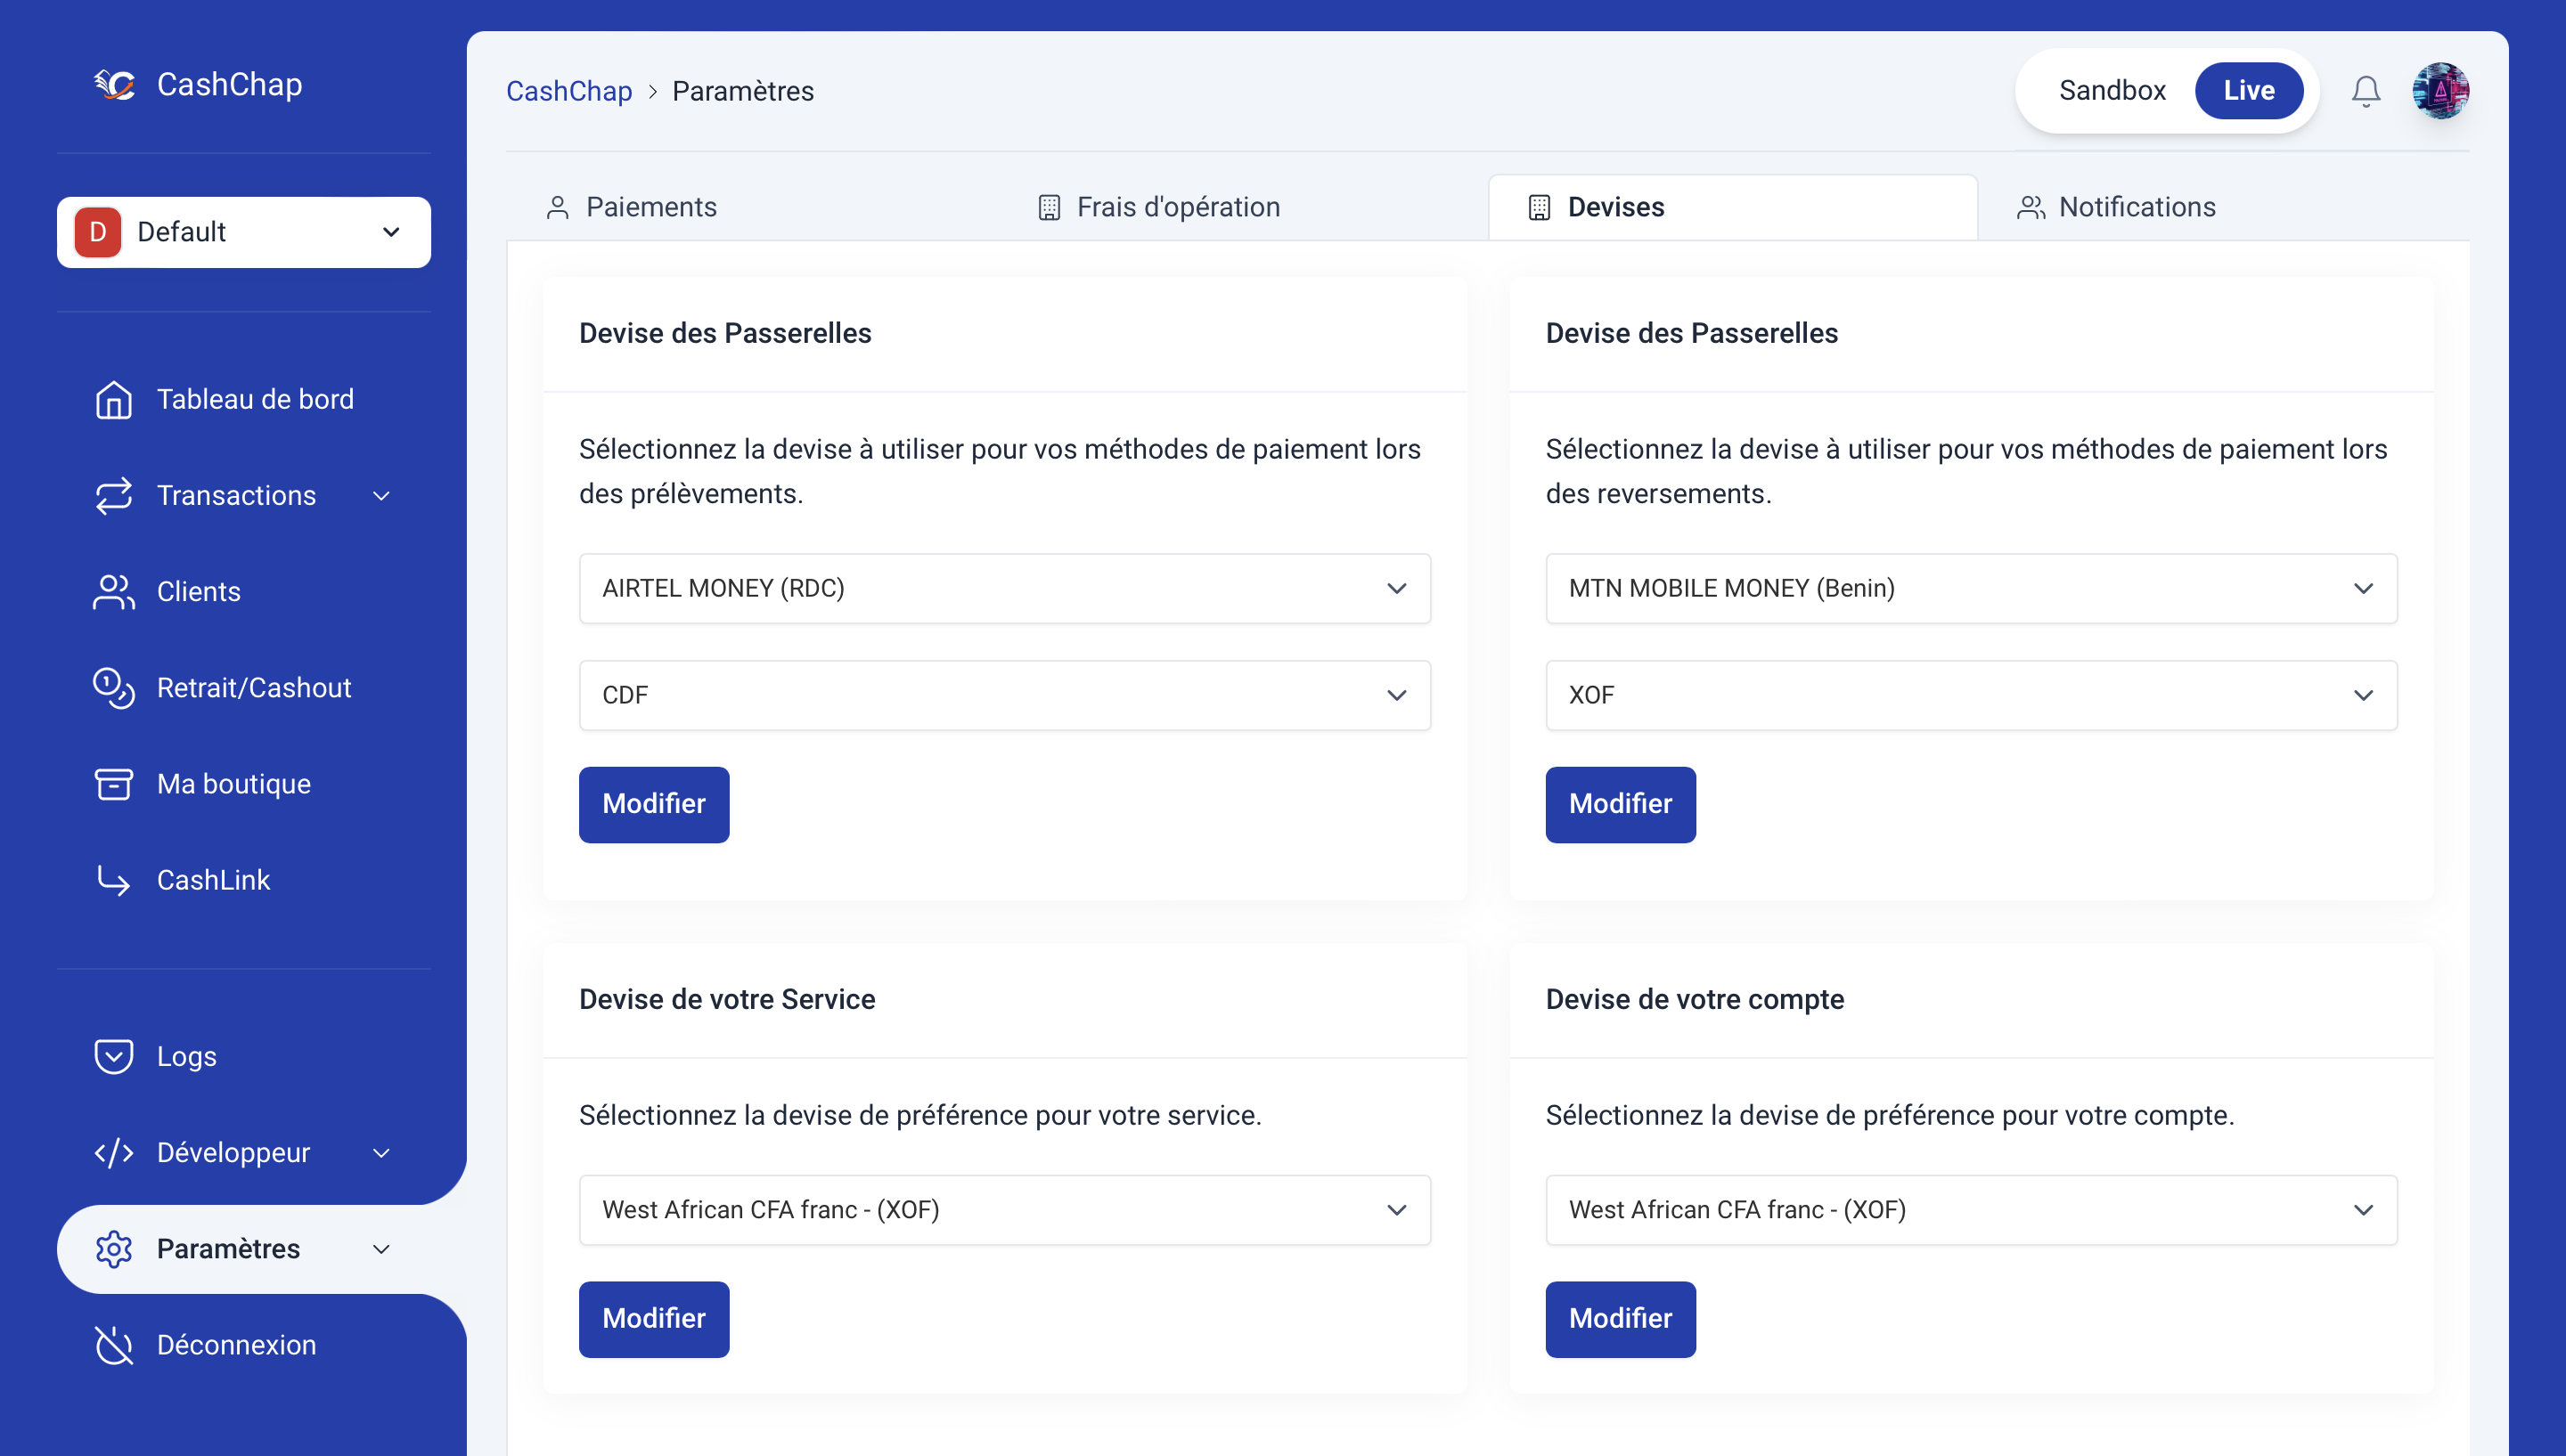Screen dimensions: 2566x1456
Task: Open the Frais d'opération tab
Action: pyautogui.click(x=1178, y=207)
